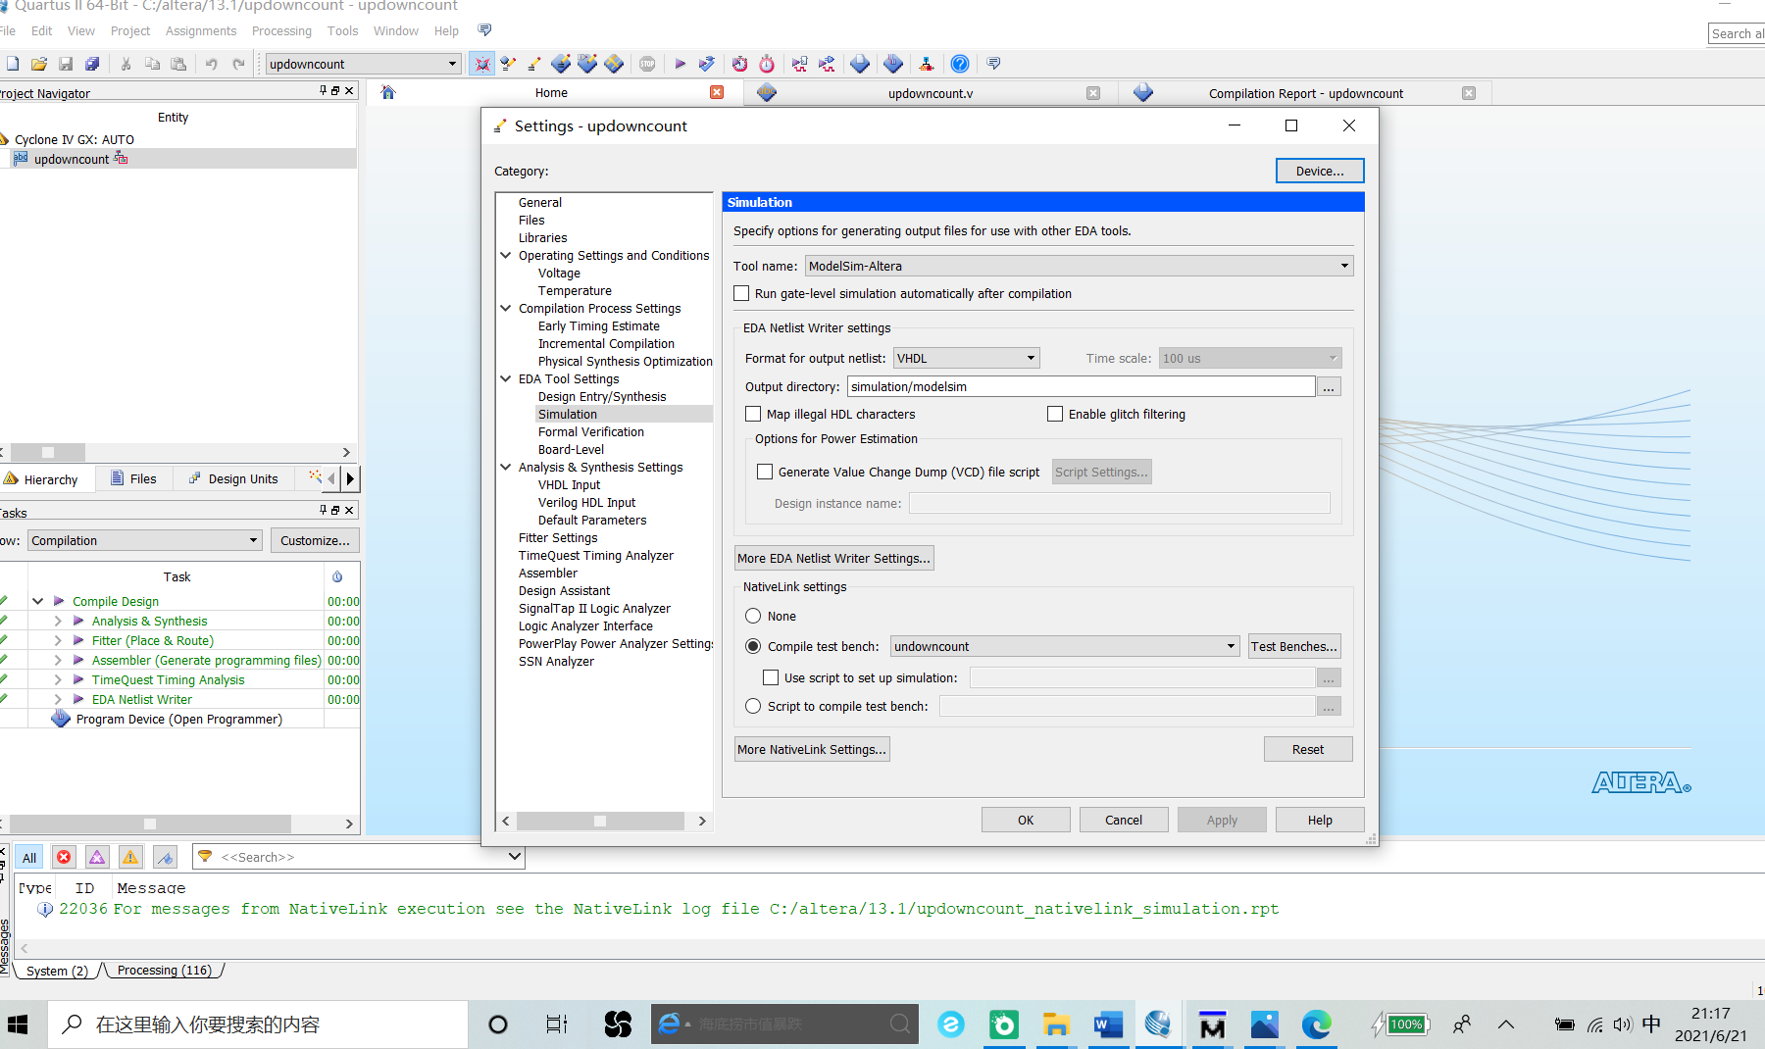Switch to the Design Units tab
Viewport: 1765px width, 1049px height.
coord(233,478)
